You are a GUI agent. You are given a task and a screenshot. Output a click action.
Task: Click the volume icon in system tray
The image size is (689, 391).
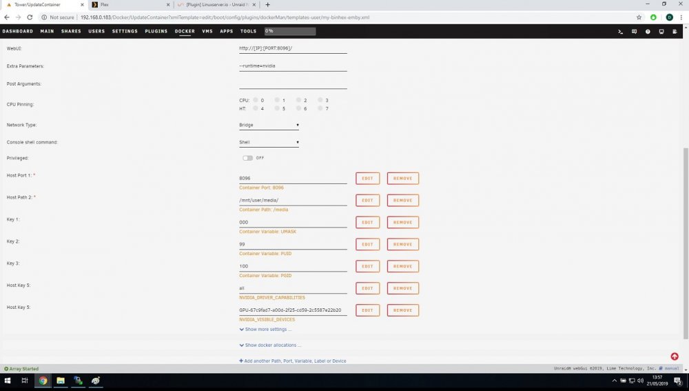click(641, 381)
